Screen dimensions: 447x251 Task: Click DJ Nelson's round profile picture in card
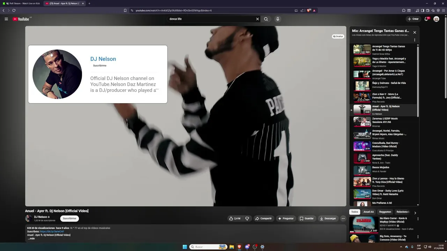pos(57,74)
